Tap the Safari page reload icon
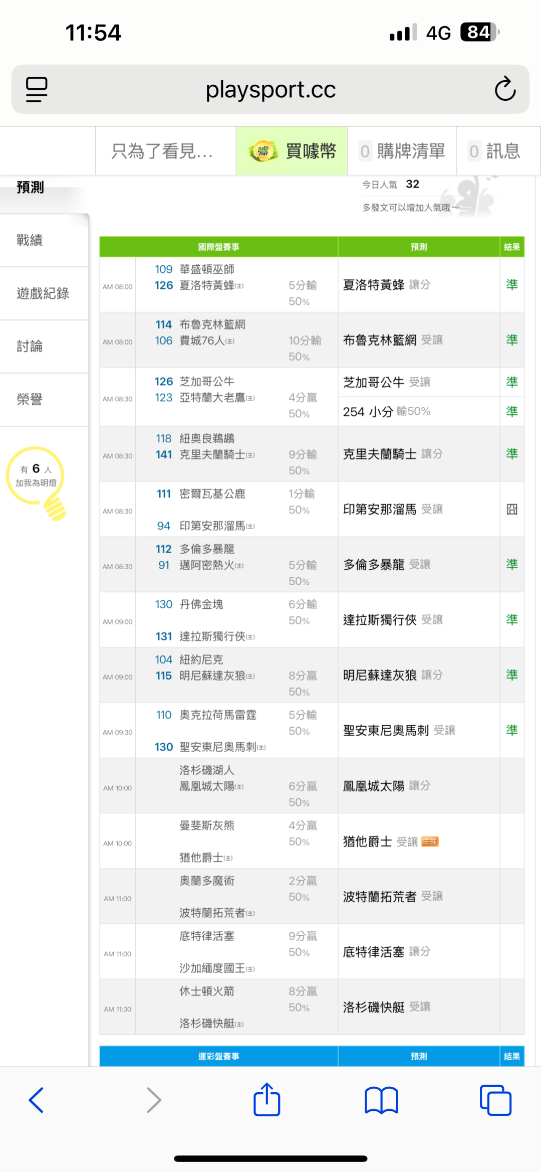 coord(505,89)
